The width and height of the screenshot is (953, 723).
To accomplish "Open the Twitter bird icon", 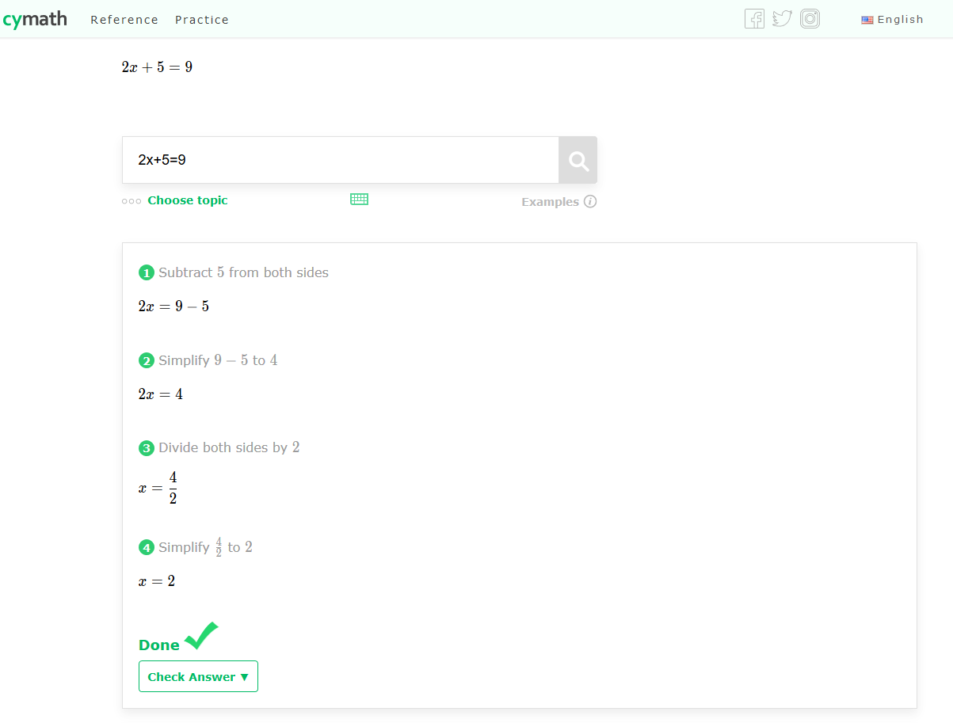I will pyautogui.click(x=782, y=18).
